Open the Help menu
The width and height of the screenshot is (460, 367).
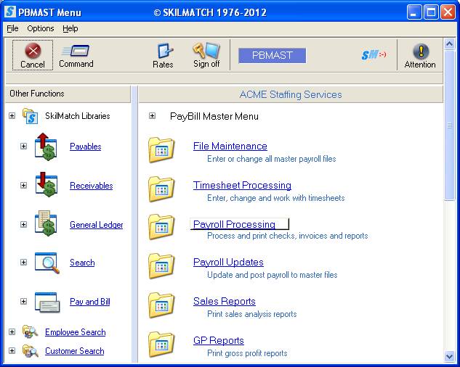[70, 28]
